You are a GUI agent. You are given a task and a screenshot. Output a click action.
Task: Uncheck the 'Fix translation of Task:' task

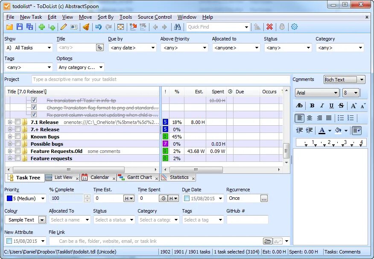pos(34,100)
